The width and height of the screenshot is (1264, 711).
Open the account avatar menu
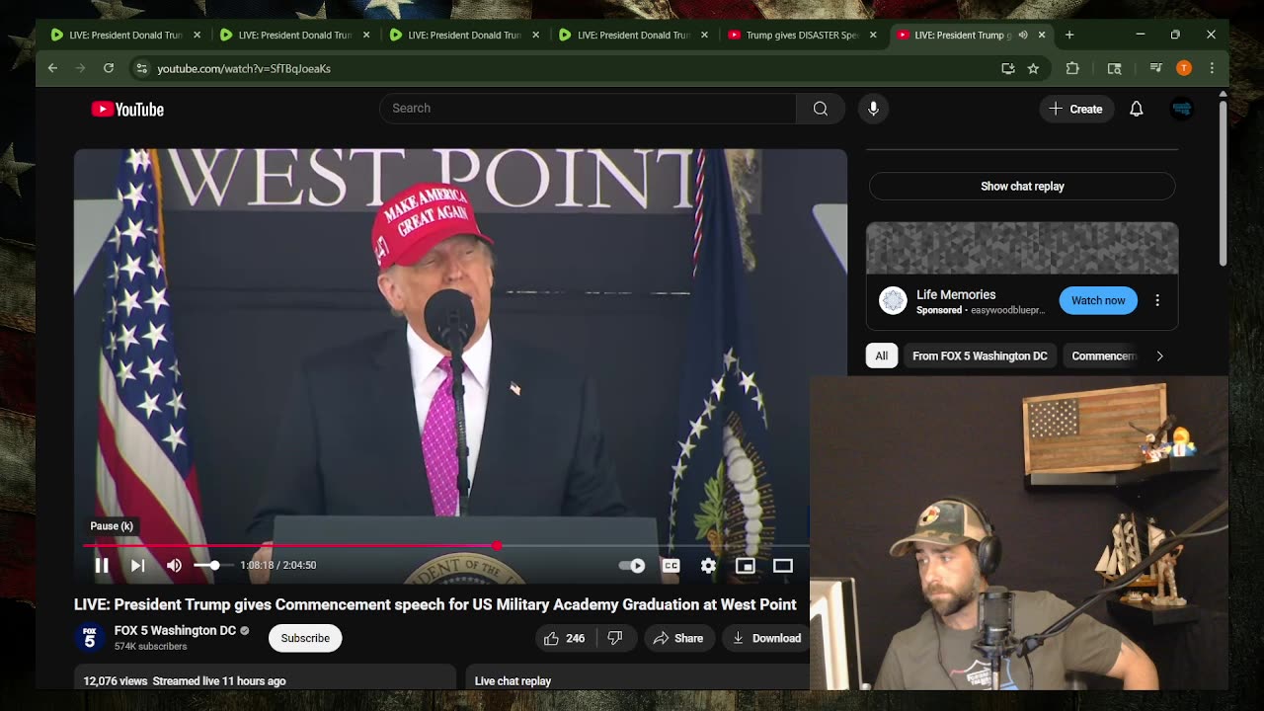tap(1182, 109)
